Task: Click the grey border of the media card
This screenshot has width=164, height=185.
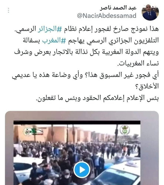Action: pyautogui.click(x=9, y=148)
